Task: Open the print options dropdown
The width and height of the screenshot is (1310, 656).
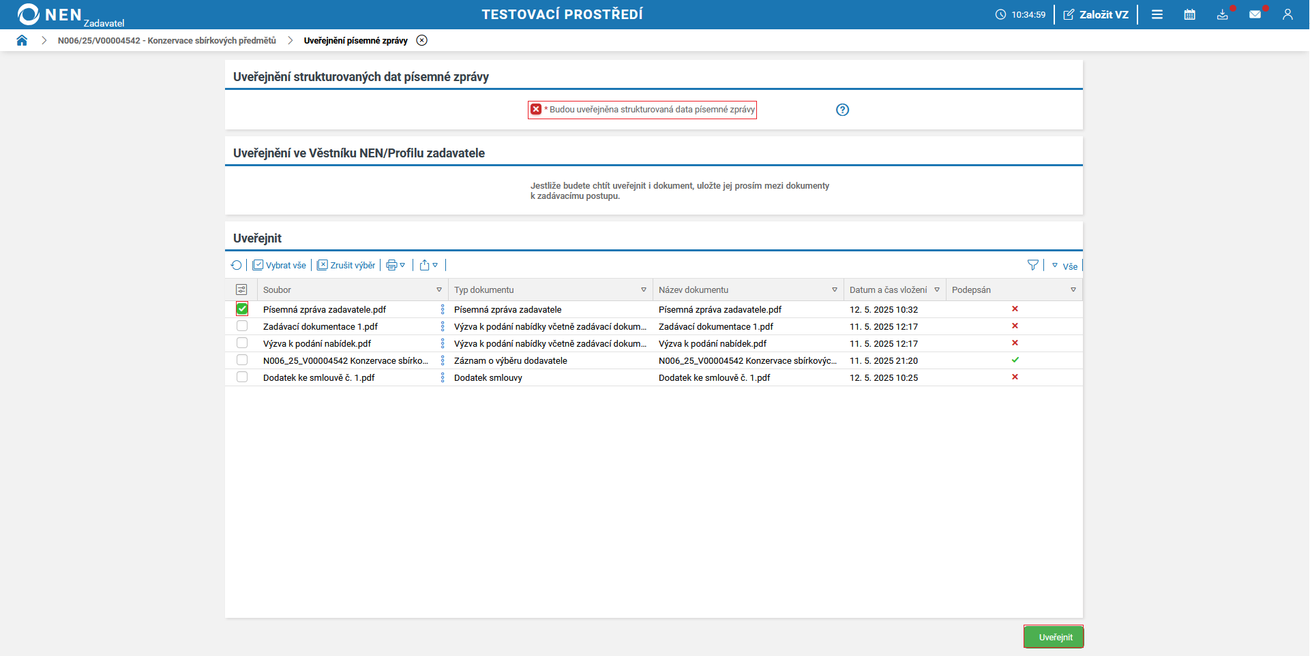Action: point(396,266)
